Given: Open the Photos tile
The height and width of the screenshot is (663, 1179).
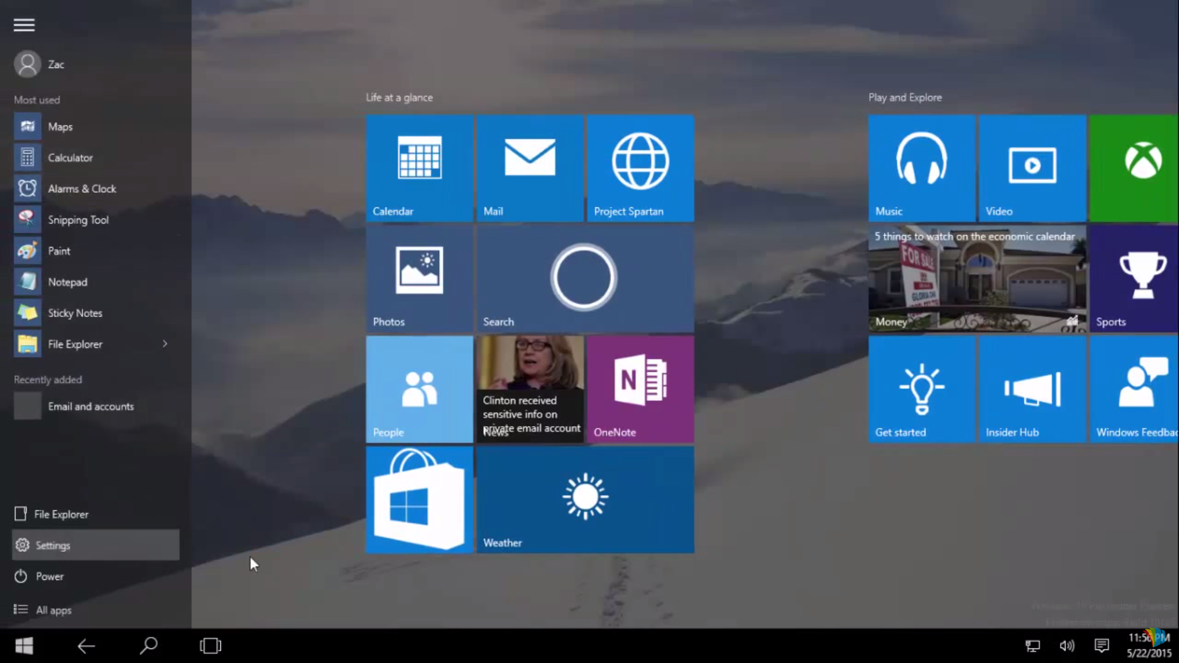Looking at the screenshot, I should point(419,279).
